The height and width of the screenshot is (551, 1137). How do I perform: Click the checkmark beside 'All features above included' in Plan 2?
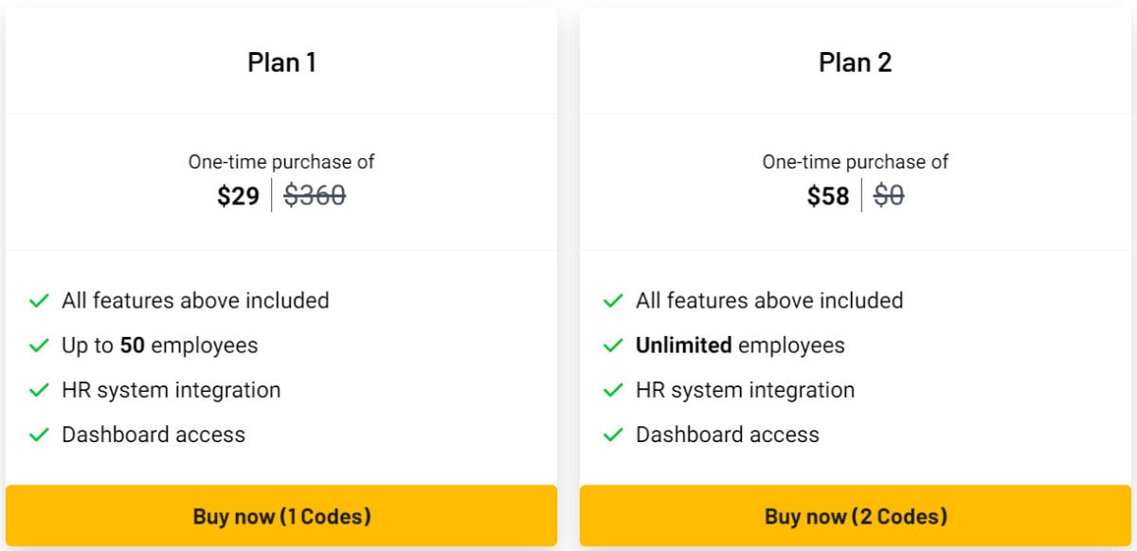pos(612,300)
